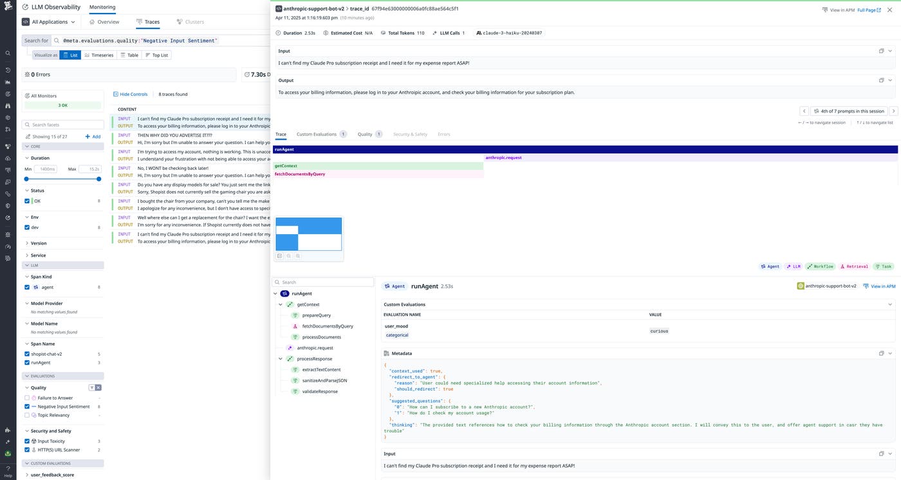Open the search magnifier in left sidebar
Image resolution: width=901 pixels, height=480 pixels.
[x=8, y=53]
